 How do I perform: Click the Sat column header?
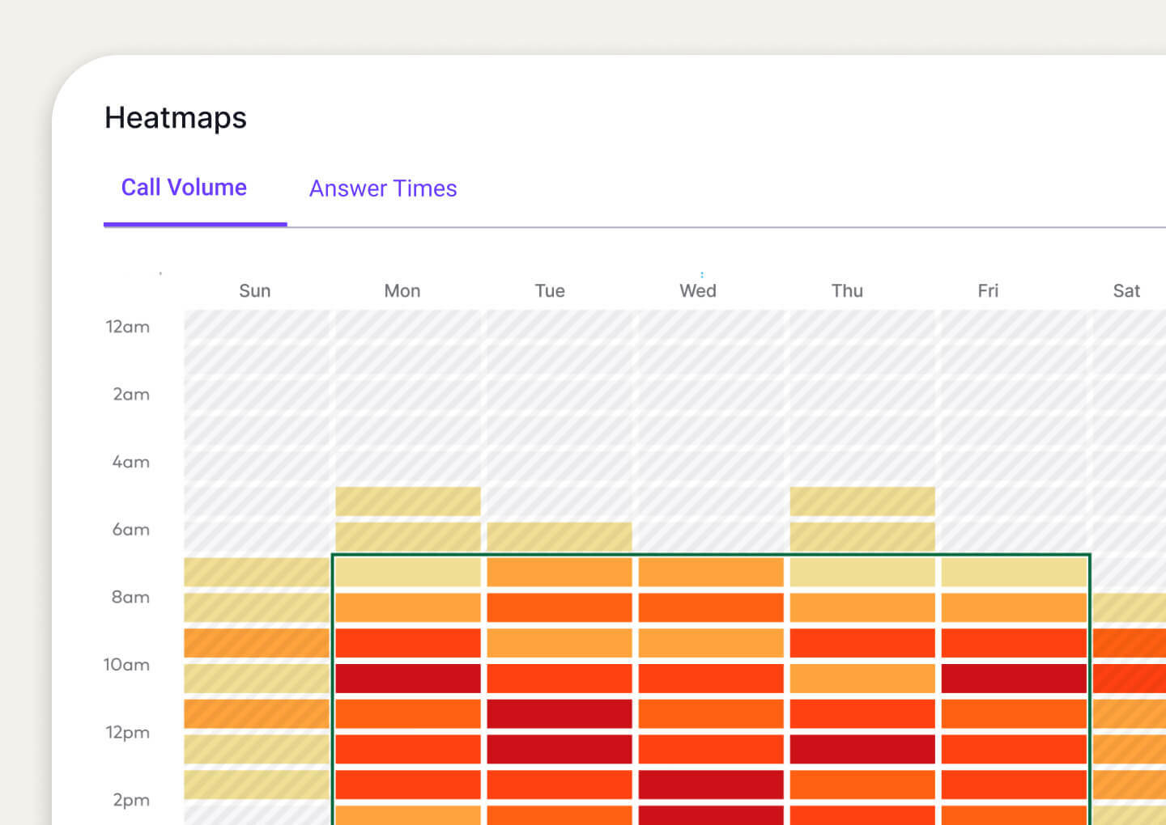pos(1126,291)
